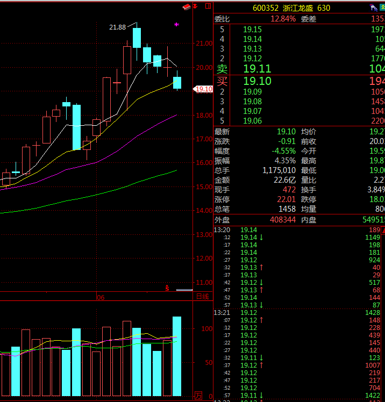The image size is (385, 402).
Task: Click the red anchor icon at top
Action: [196, 6]
